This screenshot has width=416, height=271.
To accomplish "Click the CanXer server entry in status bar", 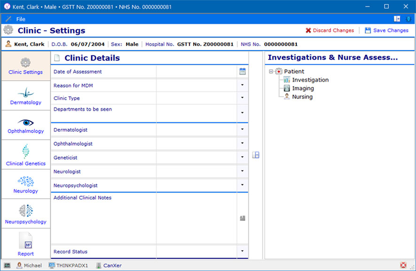I will pos(109,265).
